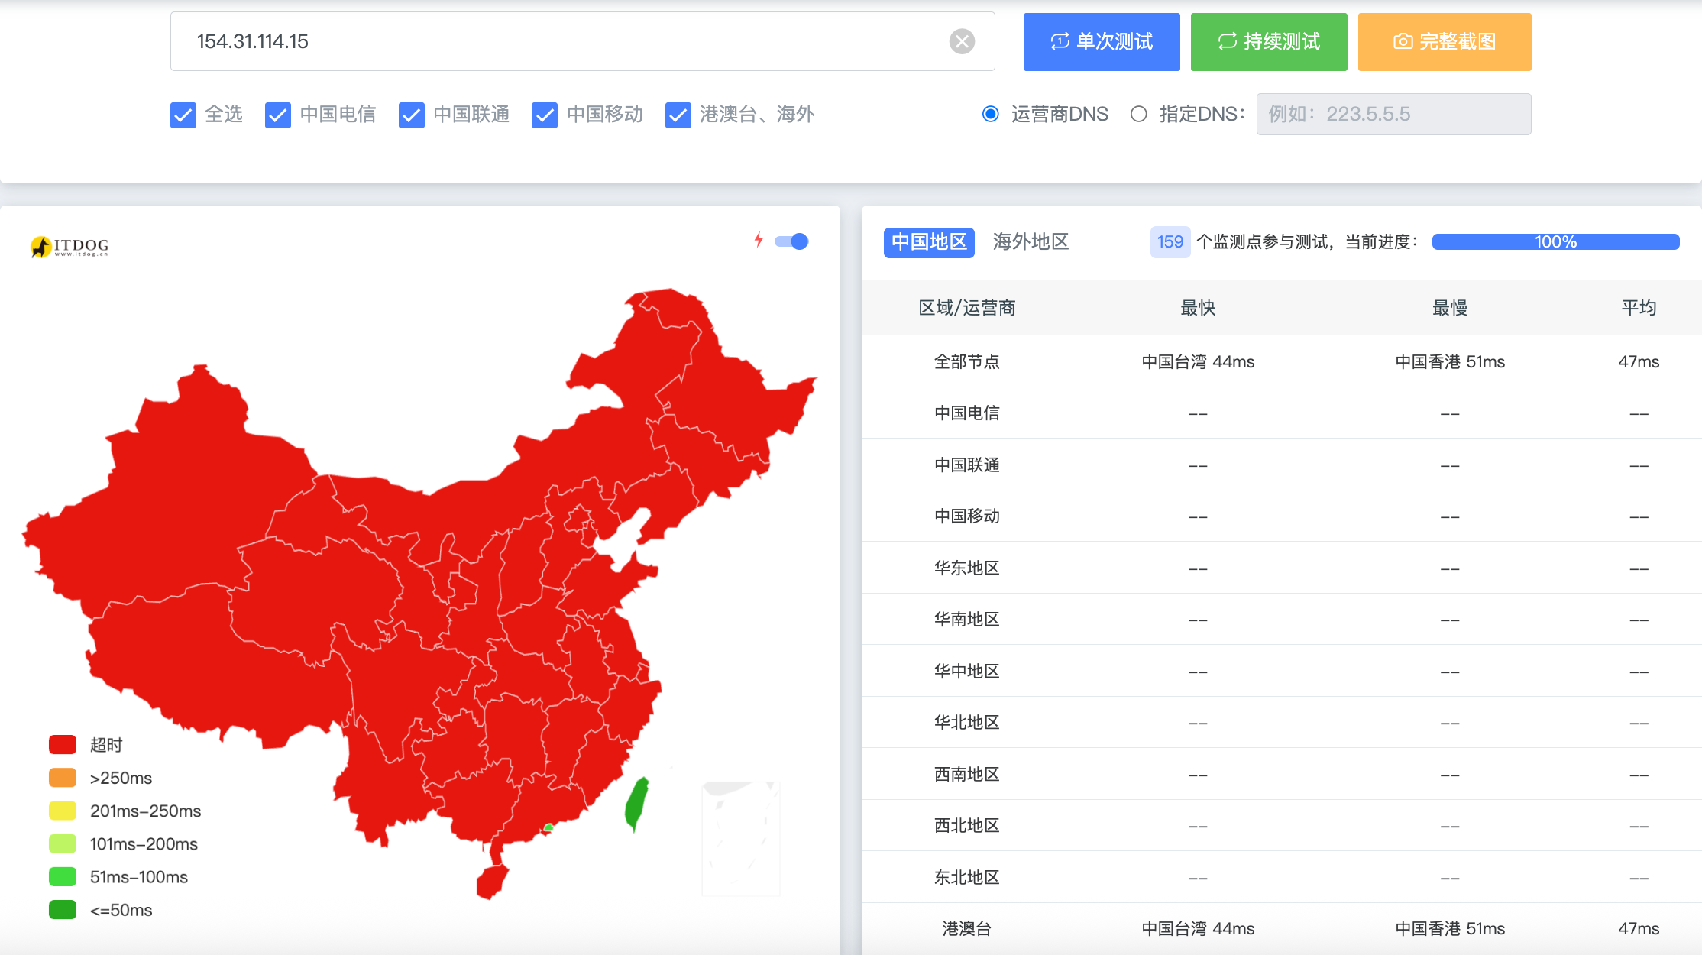Click the 100% progress bar
Viewport: 1702px width, 955px height.
[x=1555, y=242]
